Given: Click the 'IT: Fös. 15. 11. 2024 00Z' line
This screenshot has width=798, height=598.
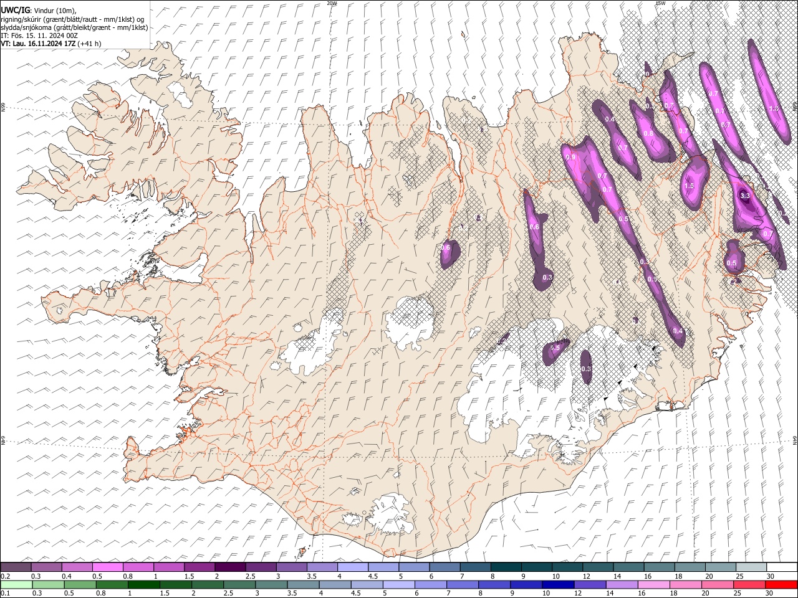Looking at the screenshot, I should pos(39,36).
